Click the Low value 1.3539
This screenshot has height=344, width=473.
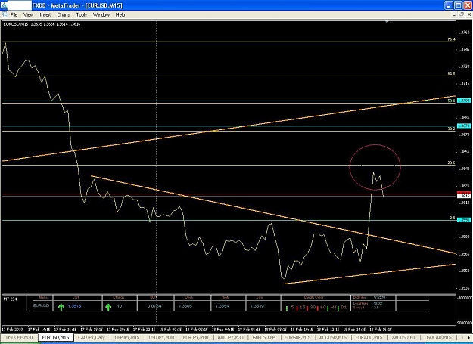click(x=257, y=306)
